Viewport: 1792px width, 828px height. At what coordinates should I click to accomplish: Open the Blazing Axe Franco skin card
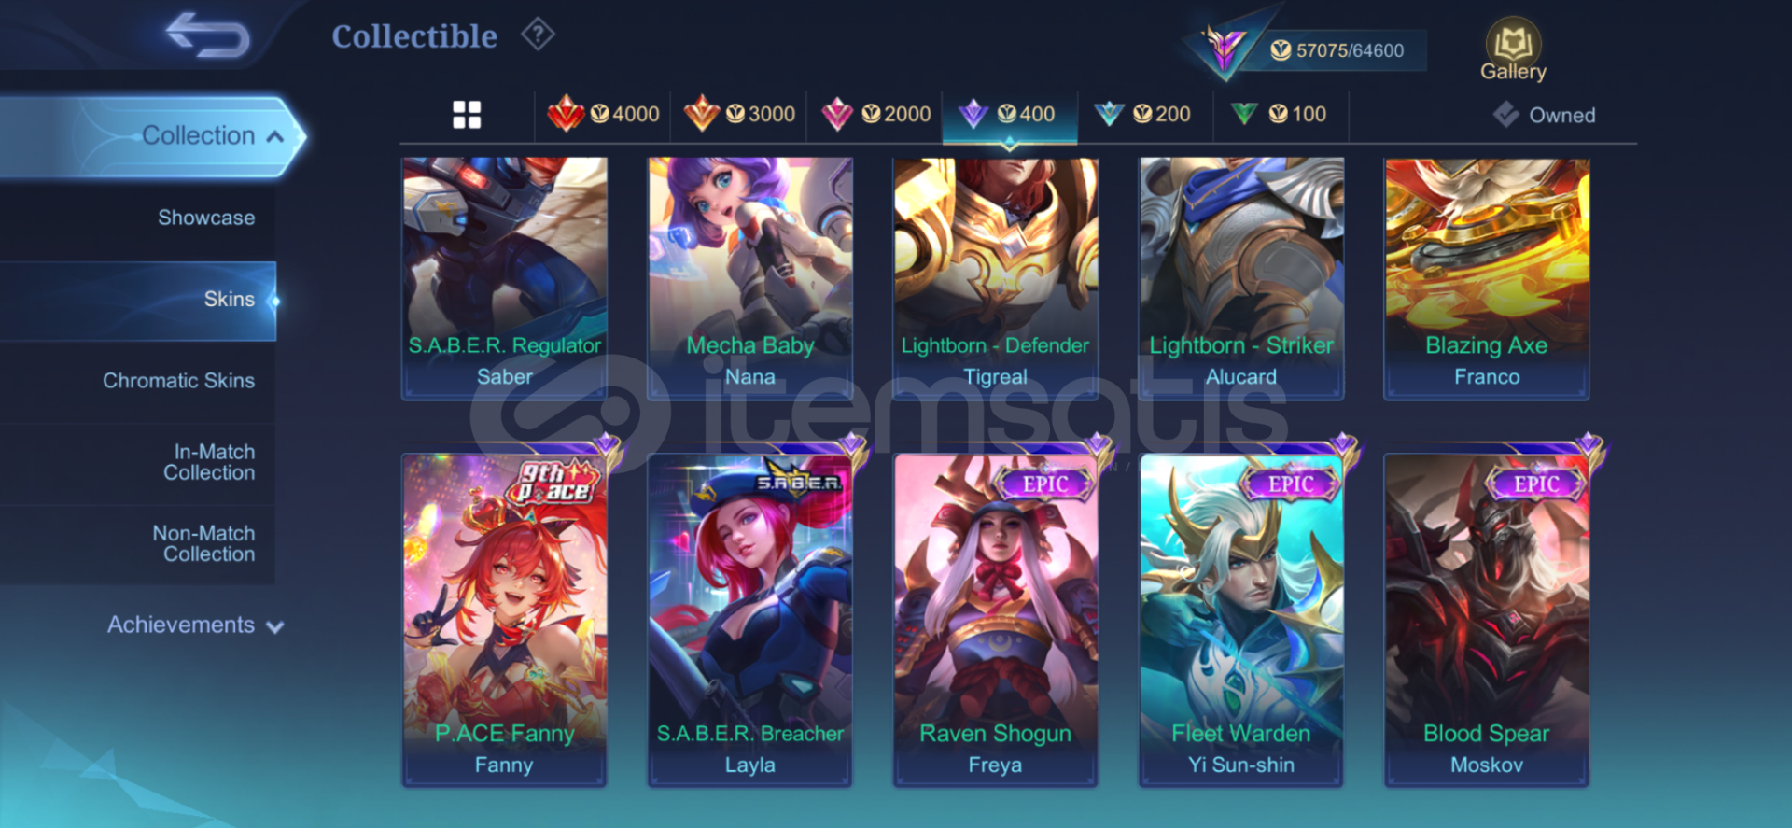pyautogui.click(x=1486, y=278)
